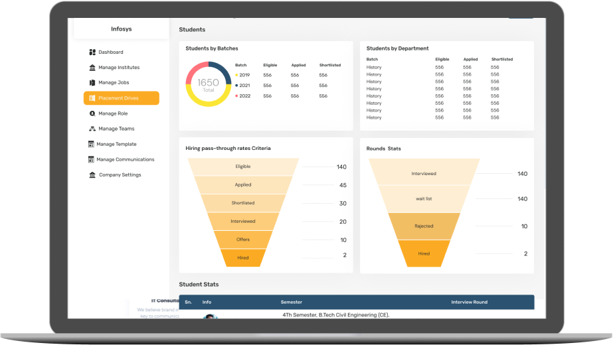Click the Manage Communications icon
This screenshot has width=613, height=345.
pyautogui.click(x=91, y=159)
